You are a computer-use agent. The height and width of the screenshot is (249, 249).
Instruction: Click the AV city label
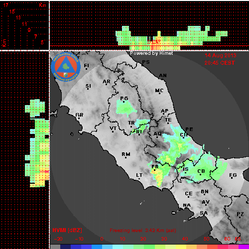206,202
